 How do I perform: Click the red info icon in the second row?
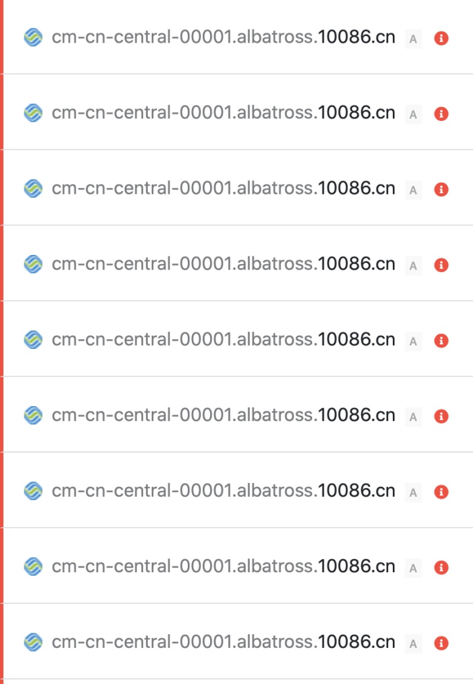pos(442,114)
